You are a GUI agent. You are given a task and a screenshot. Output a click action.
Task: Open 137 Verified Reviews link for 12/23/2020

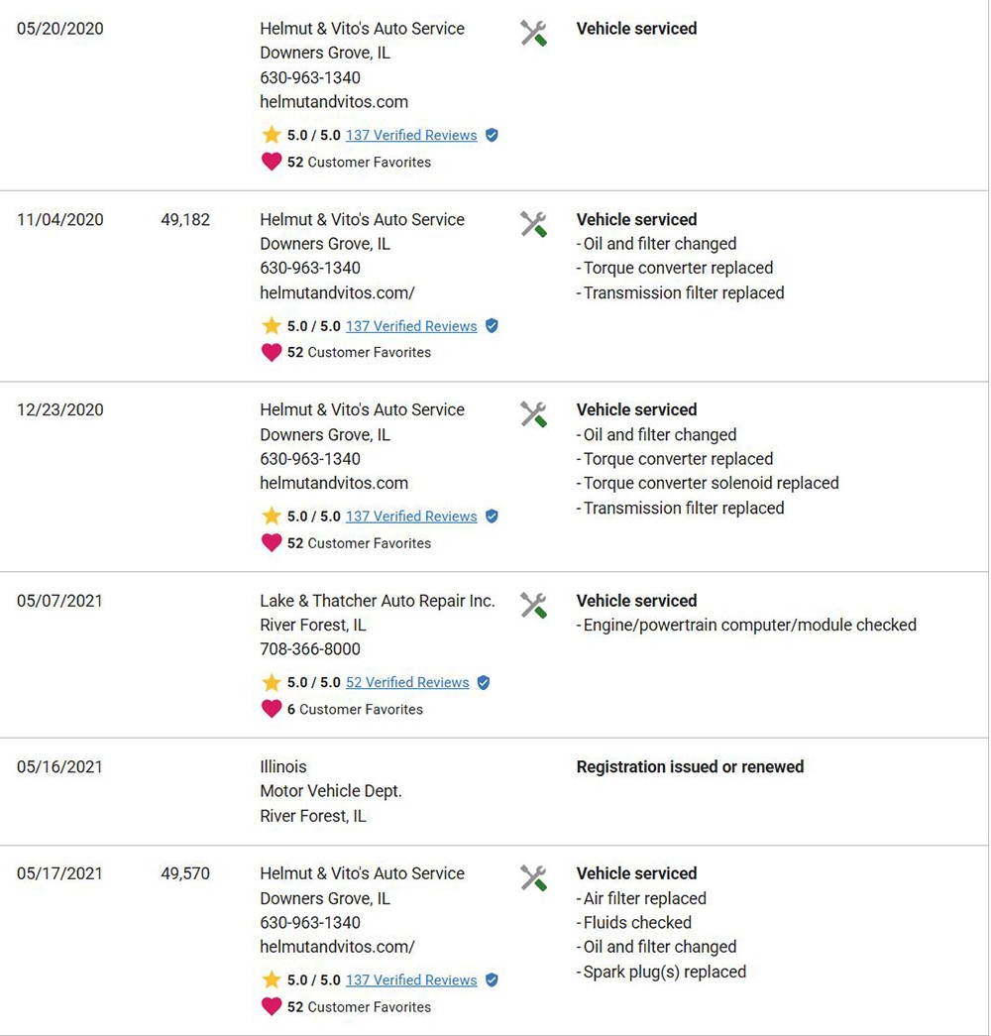411,517
